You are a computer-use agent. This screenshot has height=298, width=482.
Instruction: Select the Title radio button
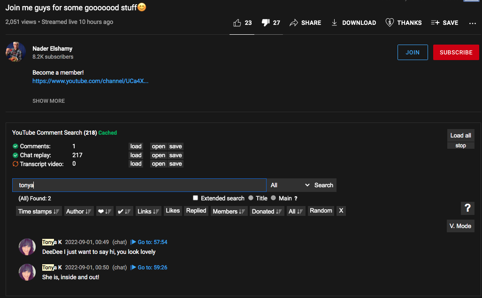(x=251, y=198)
